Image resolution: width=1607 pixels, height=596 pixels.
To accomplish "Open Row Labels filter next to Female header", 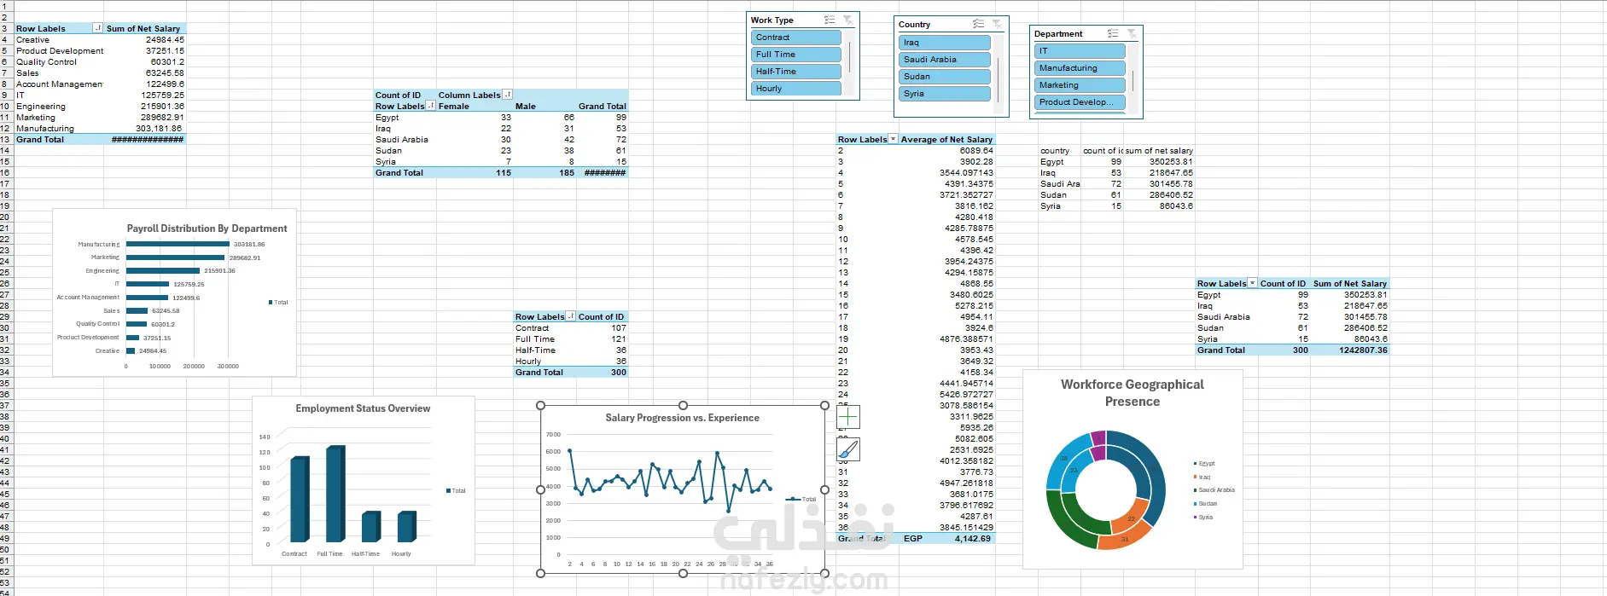I will (431, 106).
